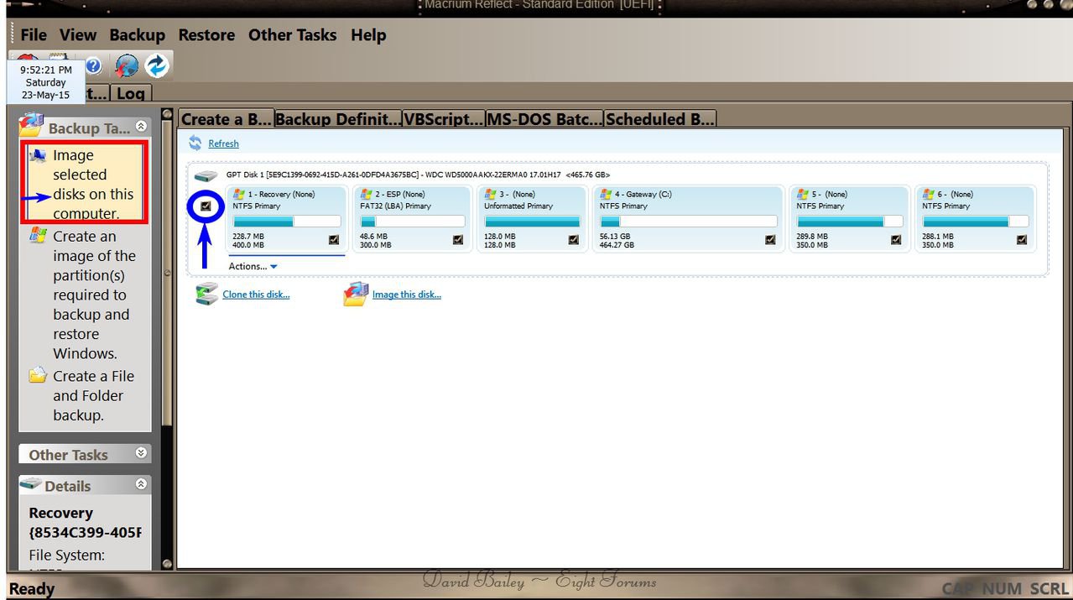Click Windows flag icon on partition 6 - (None)
Screen dimensions: 1073x600
click(x=929, y=194)
